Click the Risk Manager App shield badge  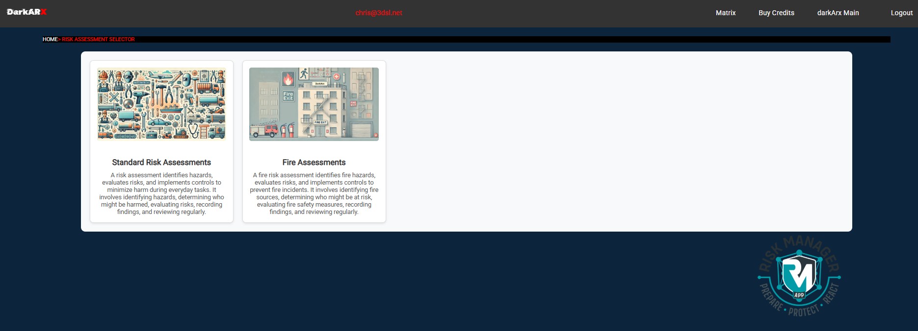point(799,277)
